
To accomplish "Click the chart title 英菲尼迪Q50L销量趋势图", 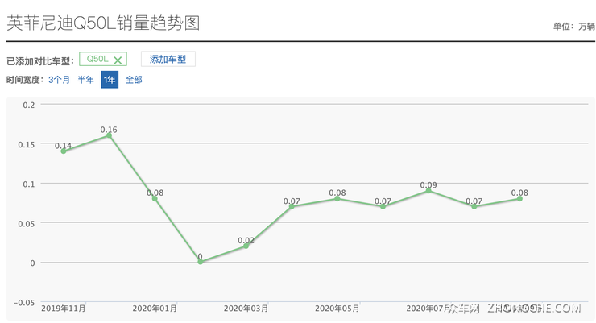I will (x=103, y=23).
